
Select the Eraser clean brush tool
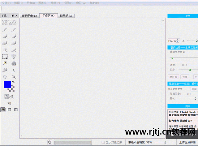pyautogui.click(x=5, y=50)
